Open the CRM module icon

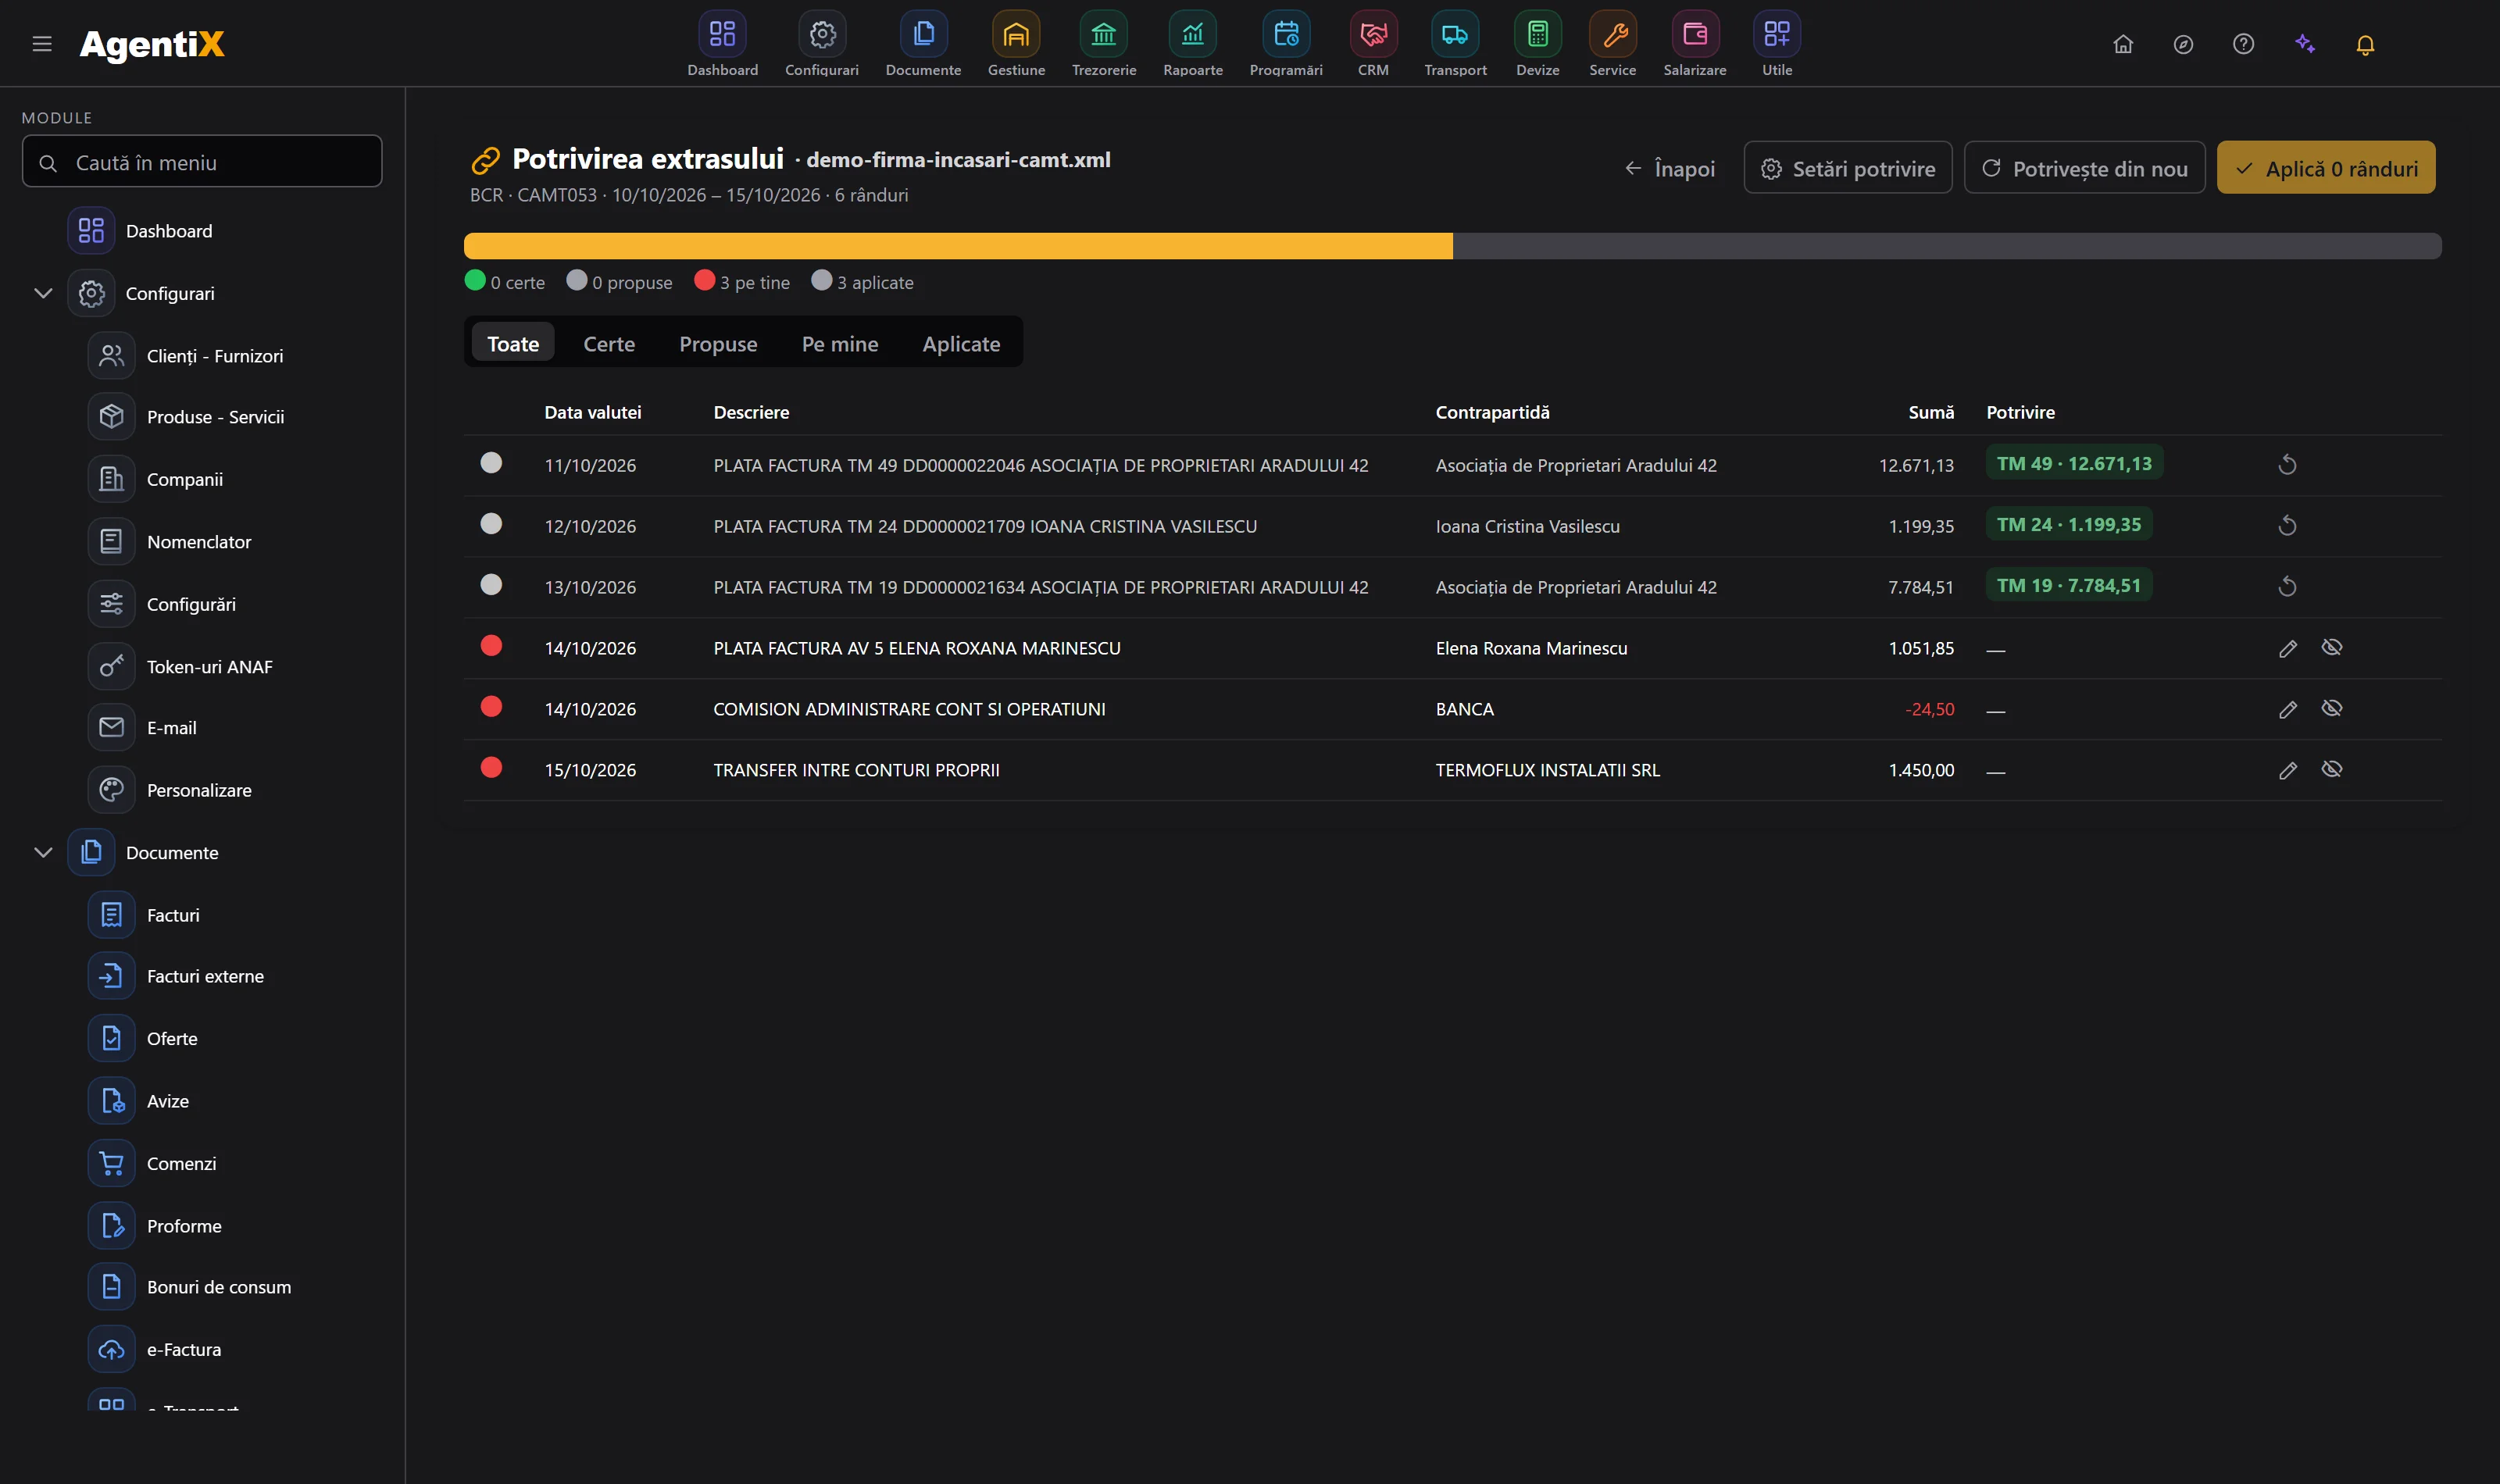point(1373,35)
